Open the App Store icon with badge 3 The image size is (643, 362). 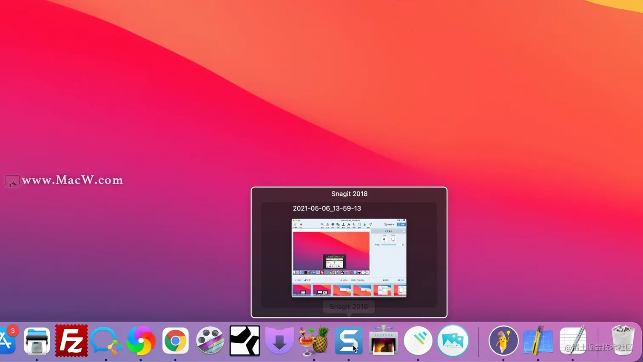[7, 340]
